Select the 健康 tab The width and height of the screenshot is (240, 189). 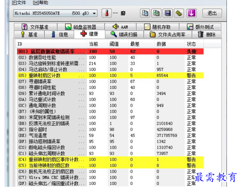[x=89, y=34]
